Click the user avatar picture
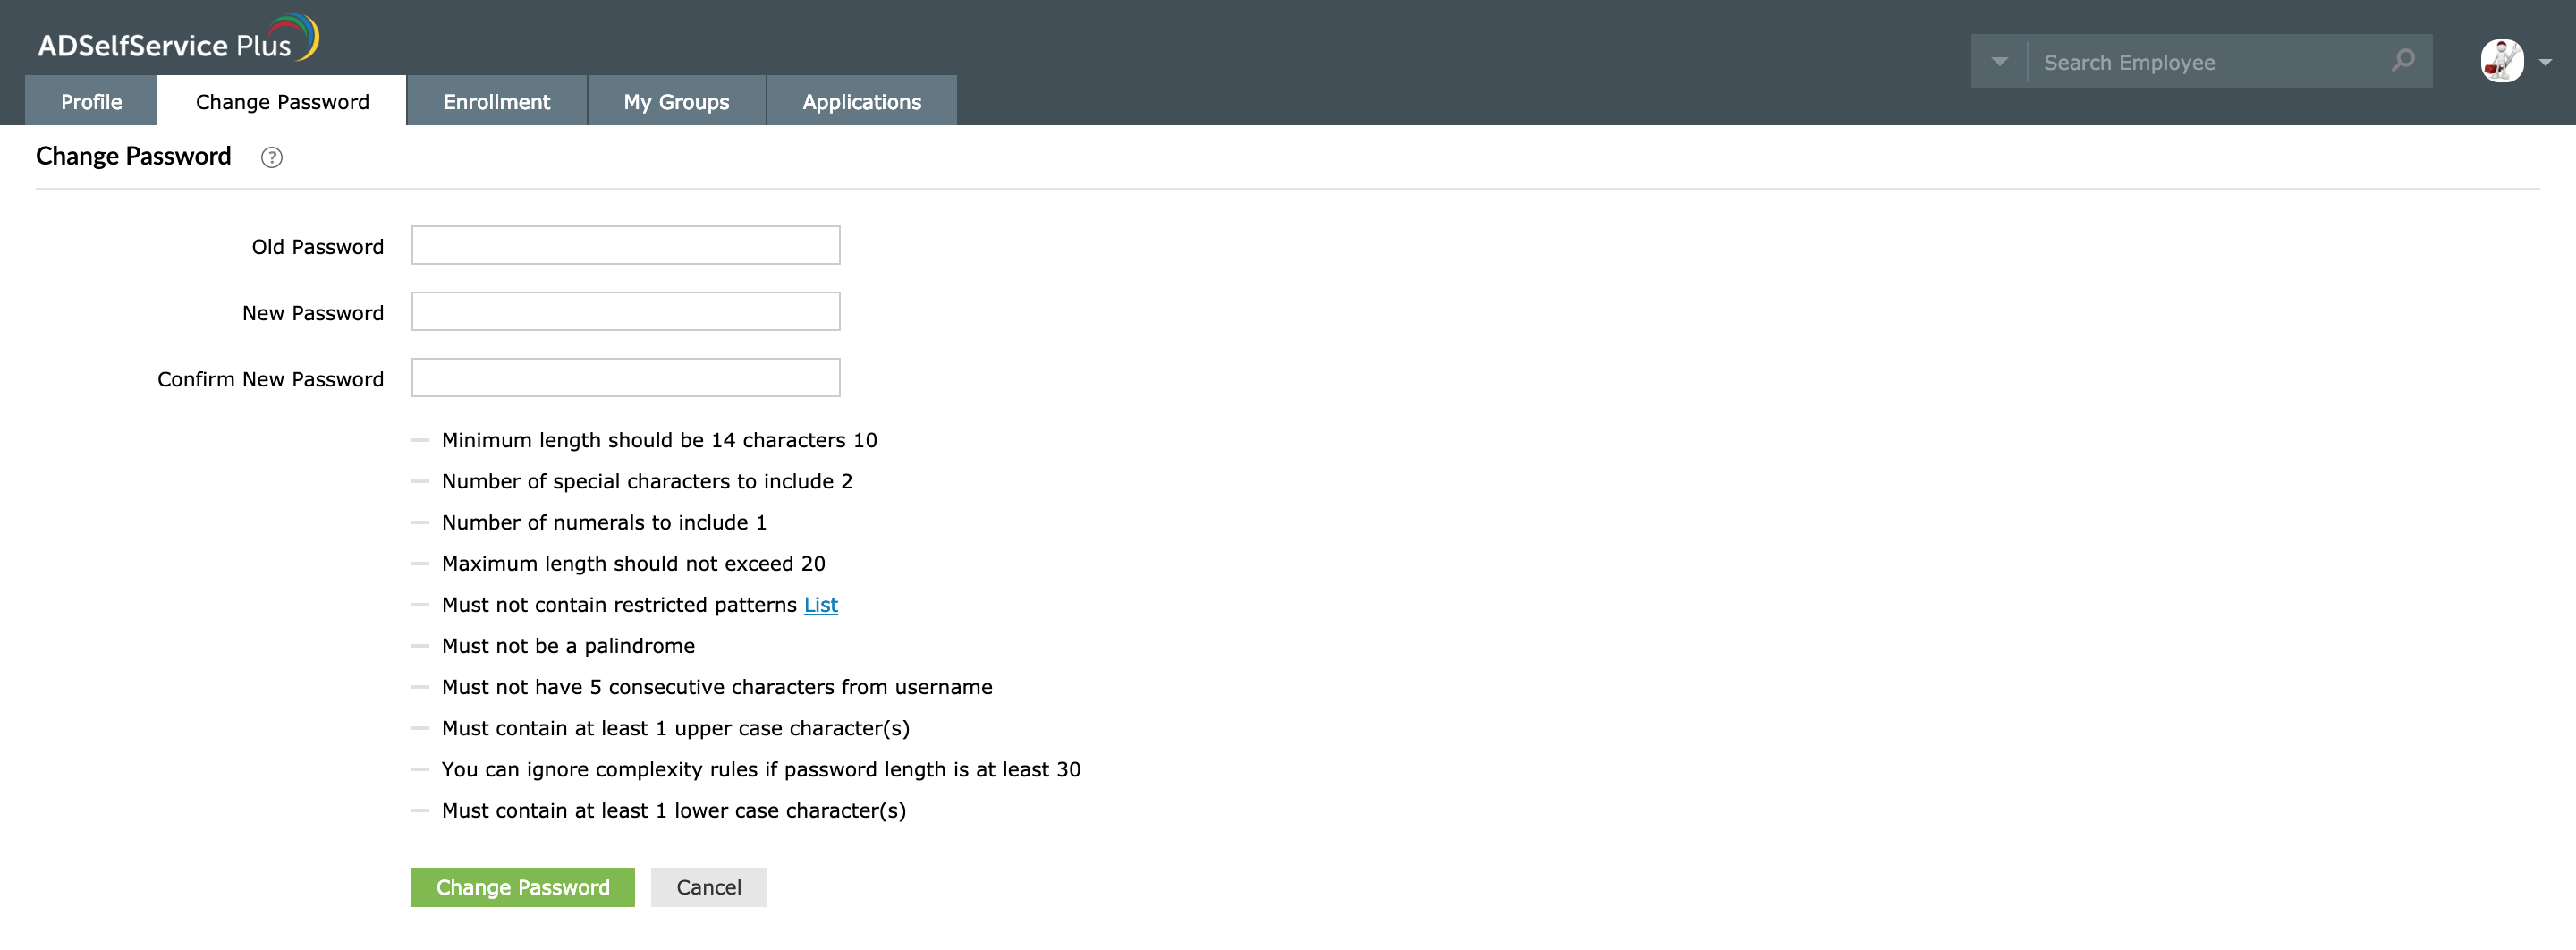The height and width of the screenshot is (950, 2576). 2501,61
